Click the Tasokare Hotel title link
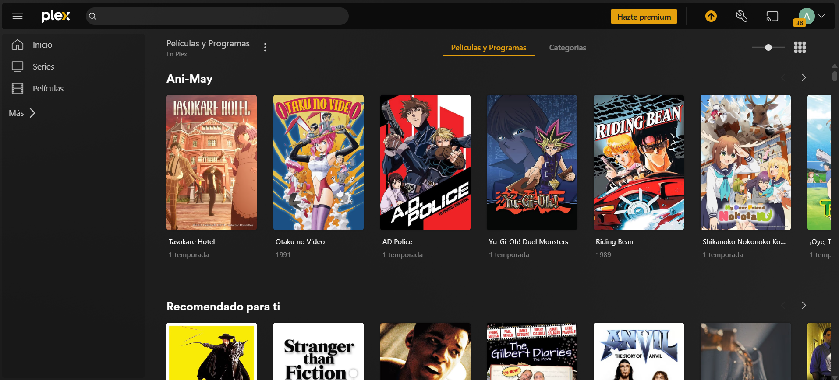 coord(192,241)
